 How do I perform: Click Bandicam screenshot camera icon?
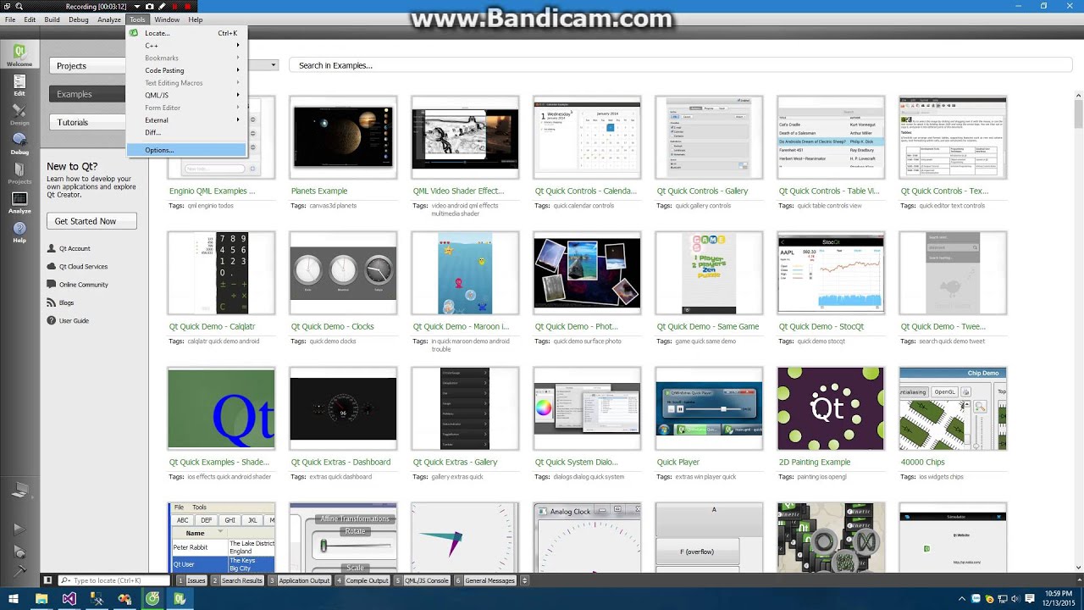click(x=150, y=7)
